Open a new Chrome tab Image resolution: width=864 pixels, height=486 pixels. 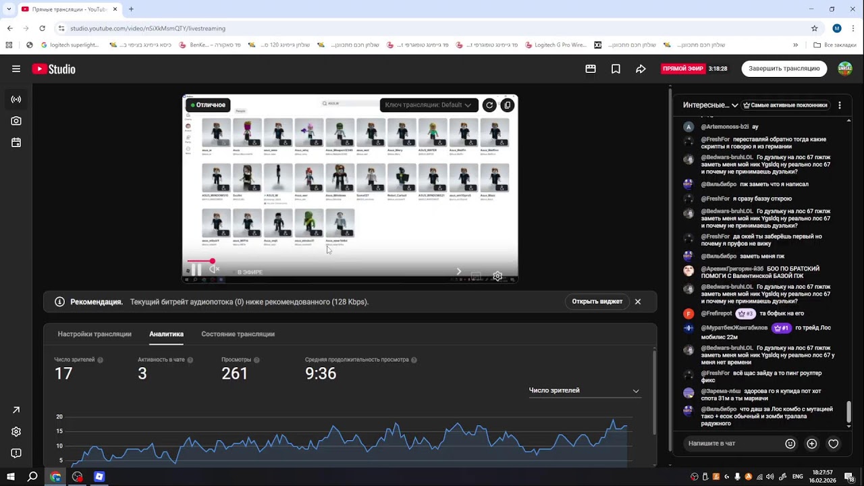pyautogui.click(x=131, y=9)
